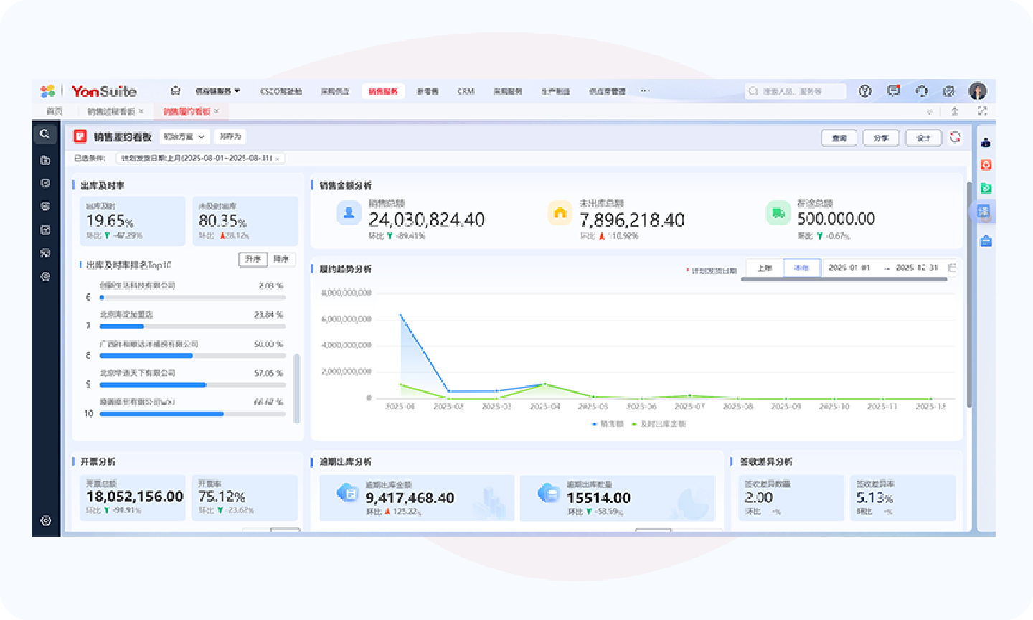This screenshot has height=620, width=1033.
Task: Open settings gear at sidebar bottom
Action: (x=45, y=521)
